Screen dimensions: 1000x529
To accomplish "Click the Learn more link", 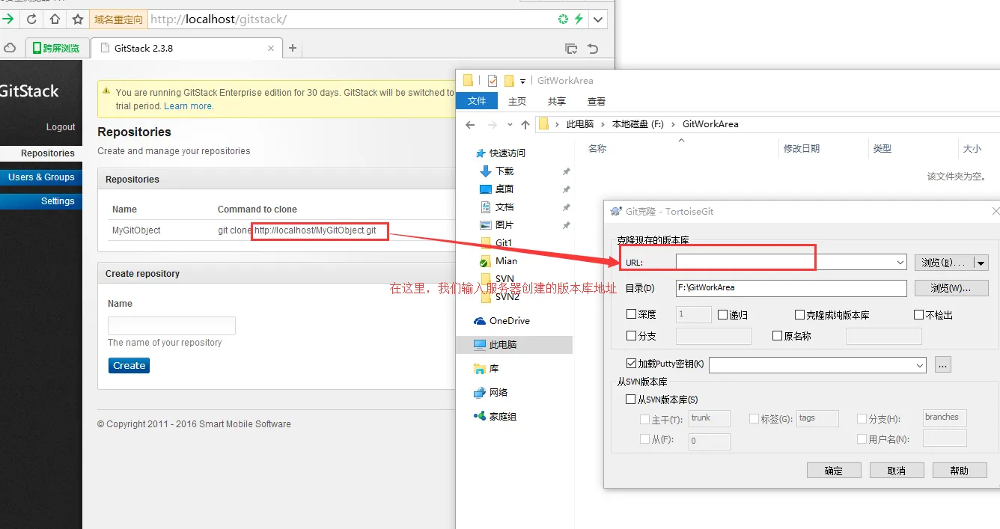I will coord(189,106).
